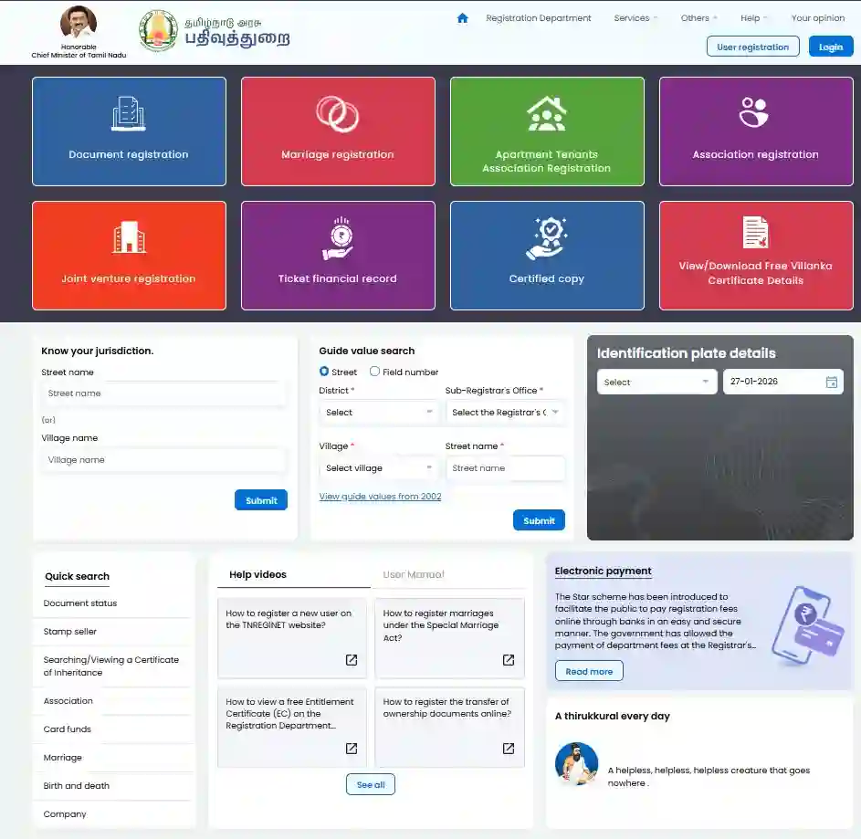Select the Street radio button
The width and height of the screenshot is (861, 839).
coord(324,372)
